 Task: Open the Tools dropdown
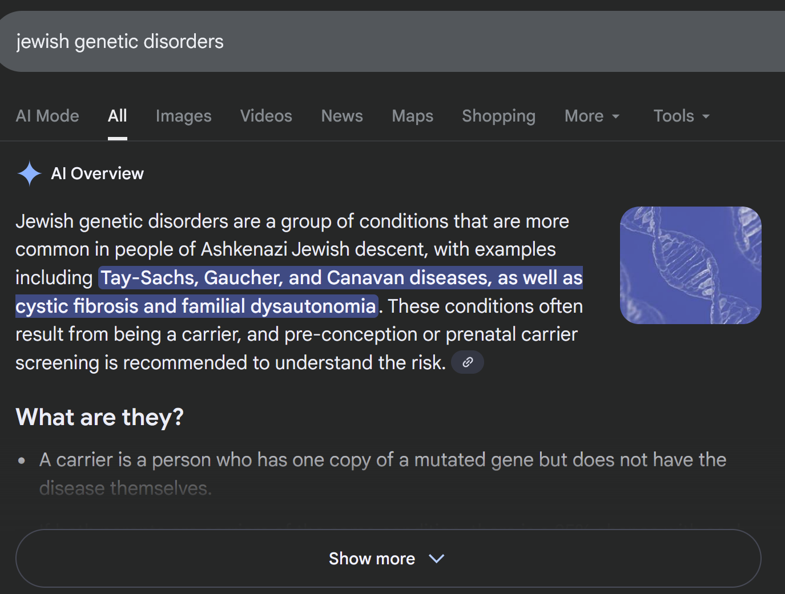[x=681, y=116]
